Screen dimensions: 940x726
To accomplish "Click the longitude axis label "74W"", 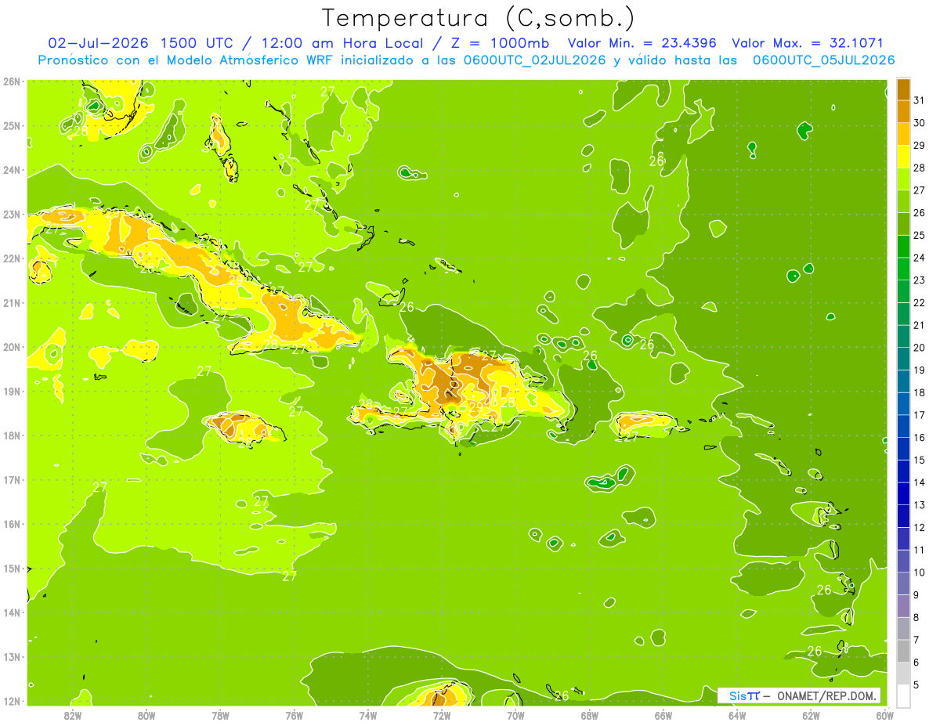I will [368, 715].
